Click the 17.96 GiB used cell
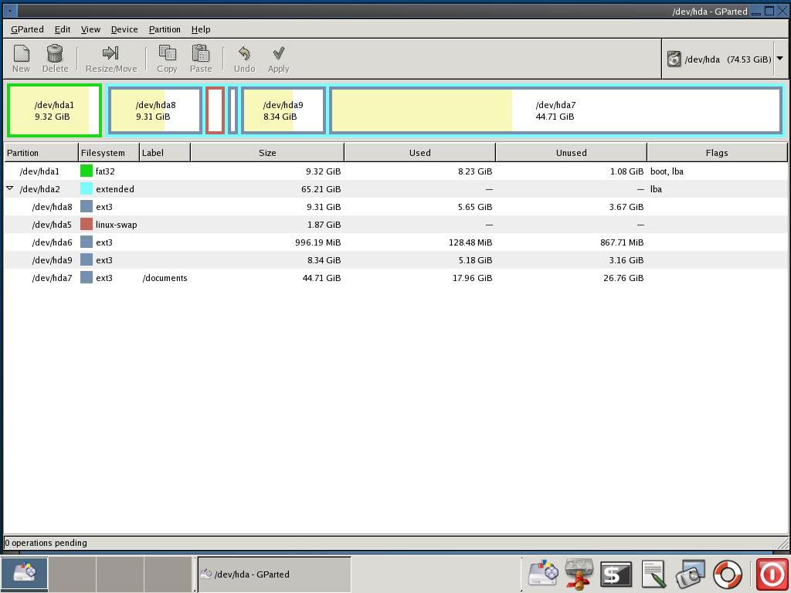 click(x=472, y=278)
